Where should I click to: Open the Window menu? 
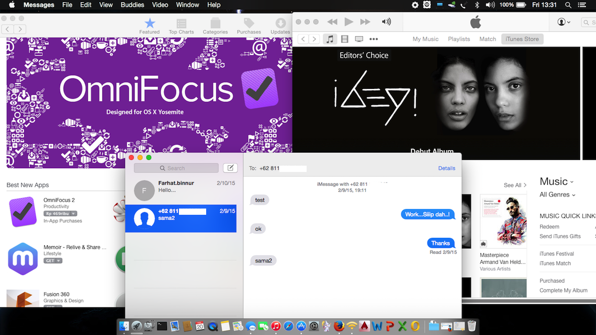187,5
